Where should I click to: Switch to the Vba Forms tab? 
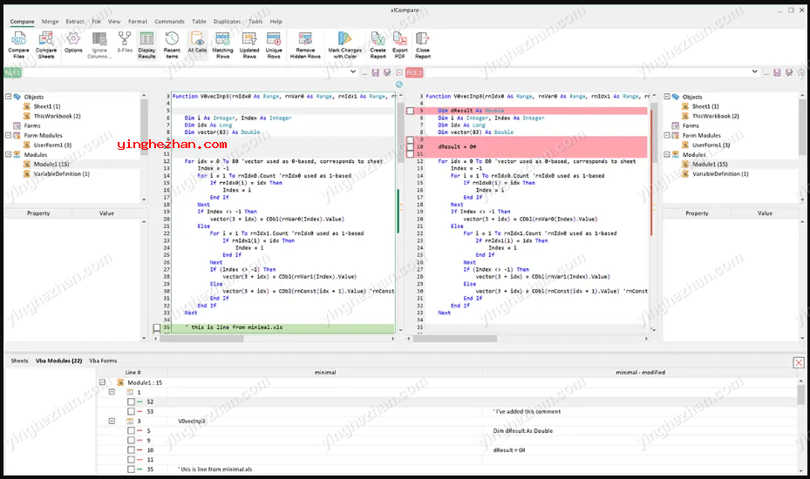[103, 361]
